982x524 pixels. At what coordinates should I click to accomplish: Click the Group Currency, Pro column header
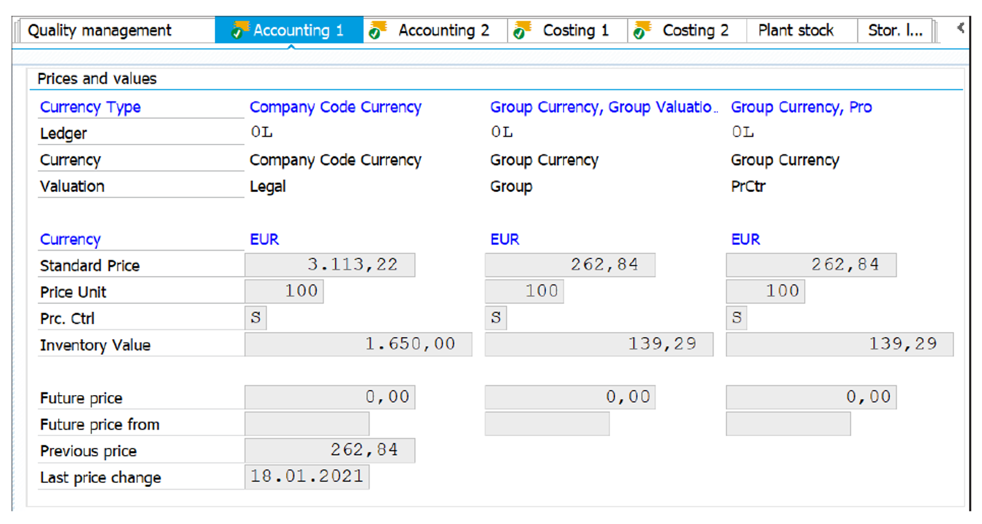(801, 106)
